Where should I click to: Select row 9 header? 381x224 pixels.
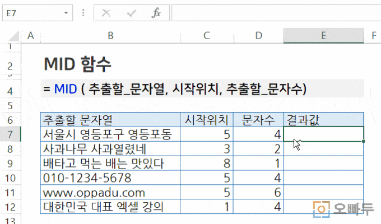(x=10, y=164)
